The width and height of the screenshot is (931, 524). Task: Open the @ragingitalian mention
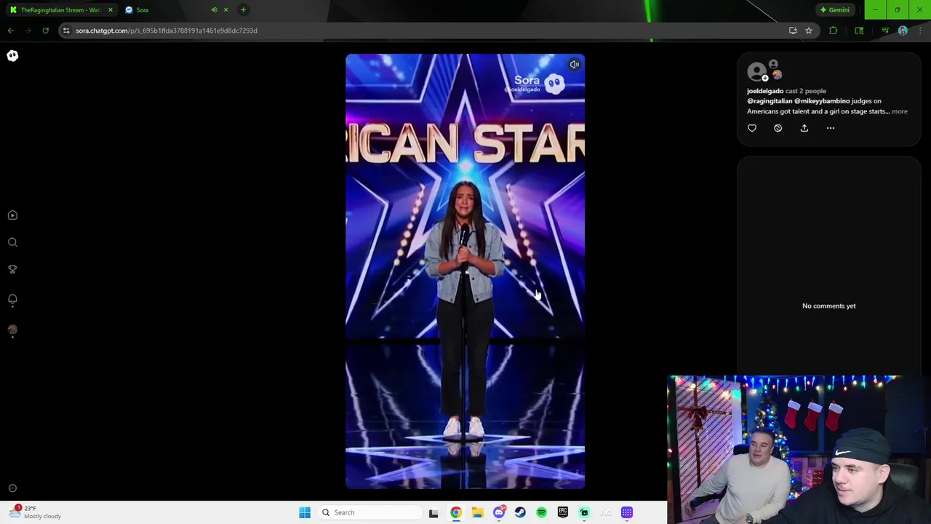(770, 101)
